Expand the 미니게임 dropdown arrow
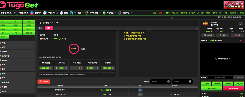This screenshot has width=245, height=97. click(x=83, y=13)
